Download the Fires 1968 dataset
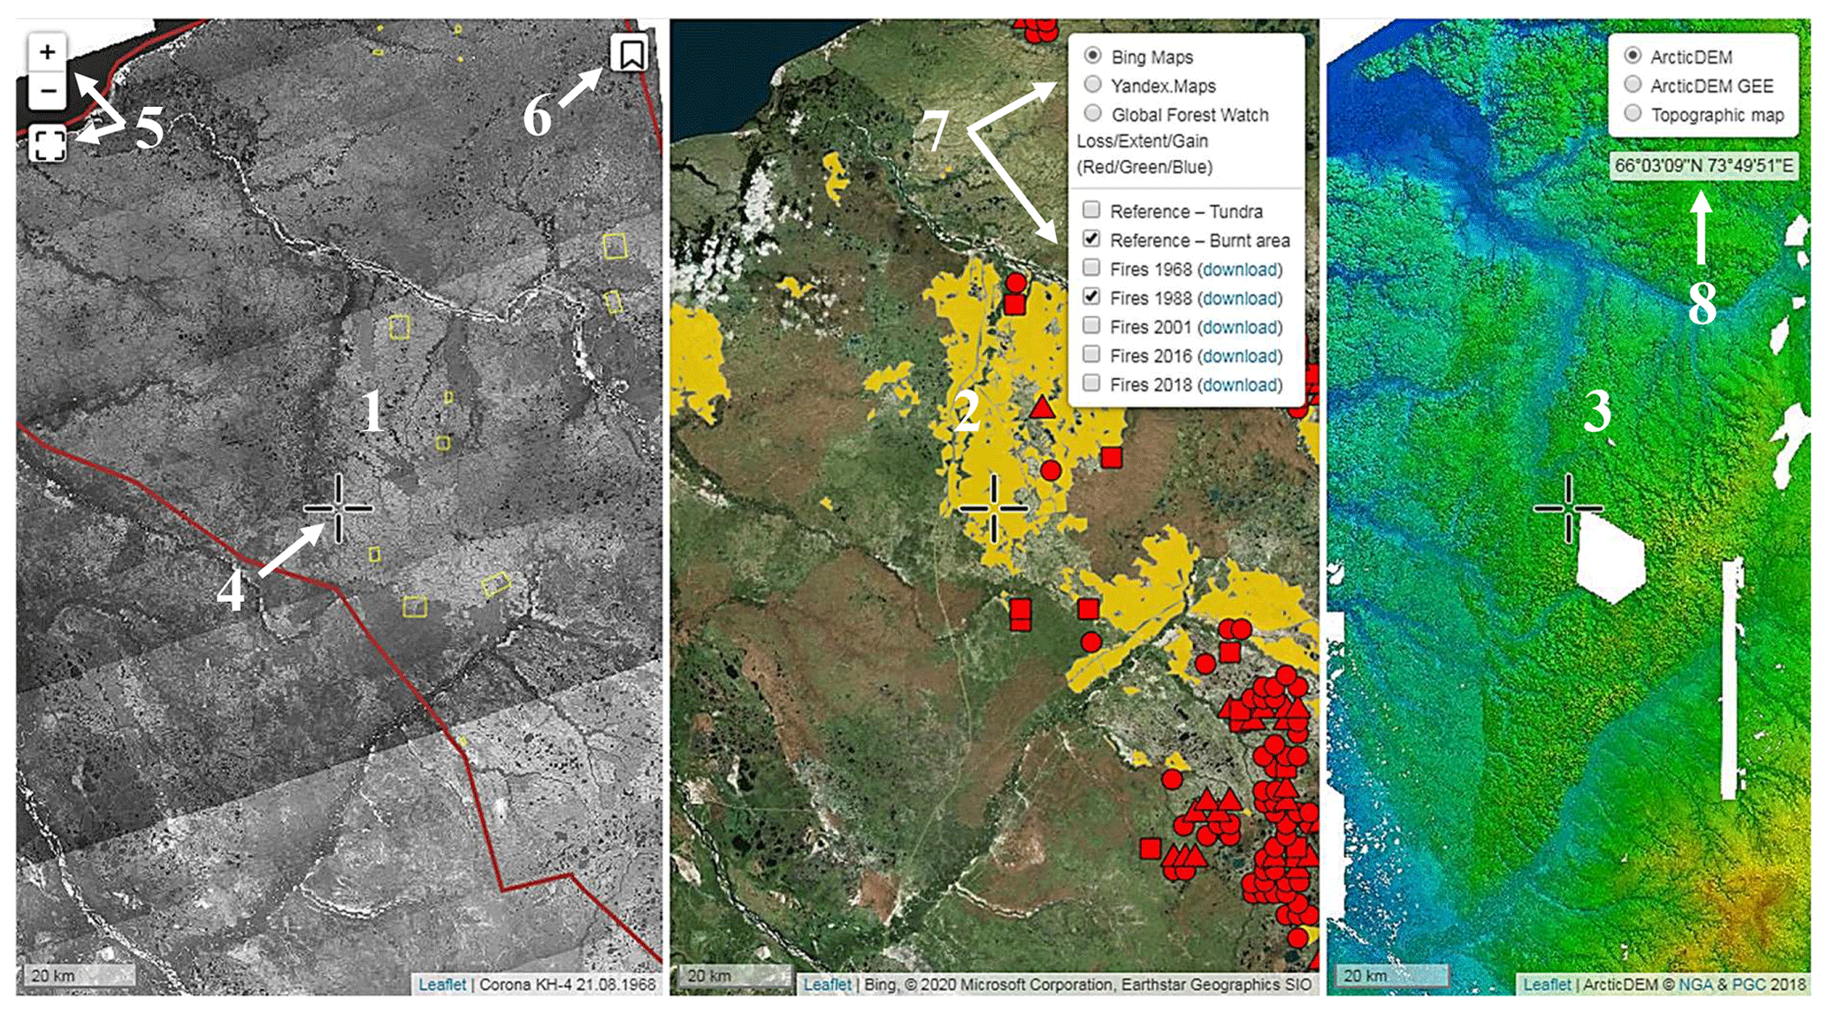 coord(1241,270)
